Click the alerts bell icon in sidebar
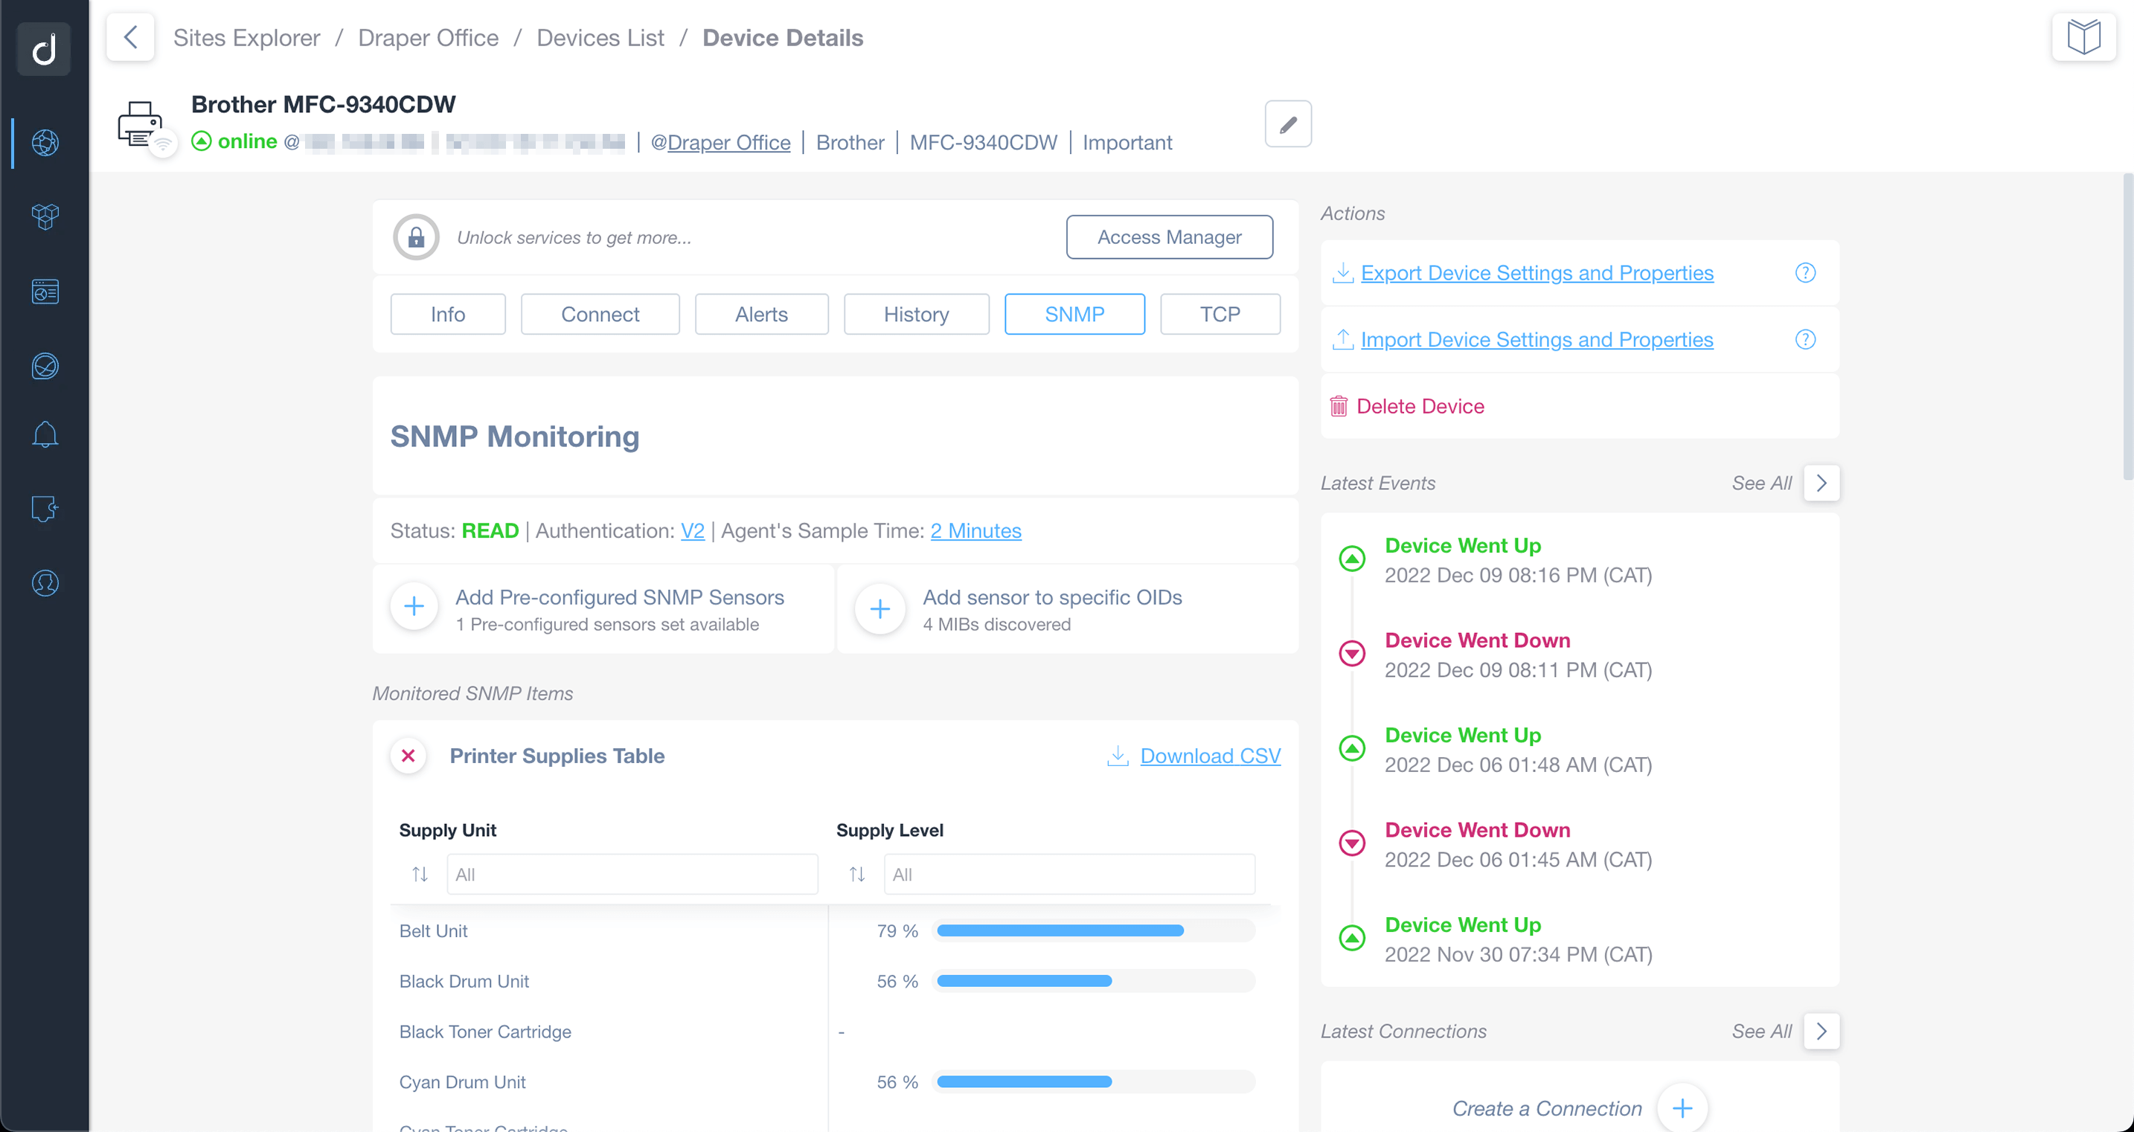The image size is (2134, 1132). tap(44, 435)
